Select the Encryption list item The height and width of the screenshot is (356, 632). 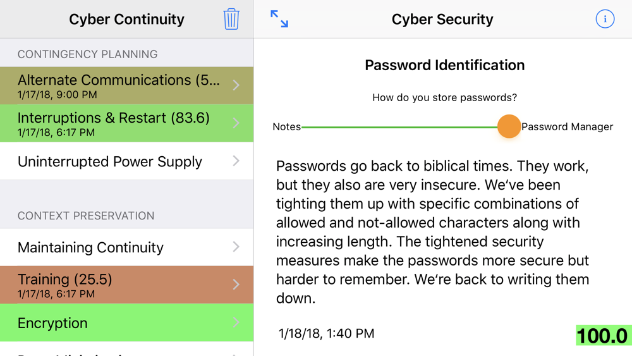(x=126, y=322)
